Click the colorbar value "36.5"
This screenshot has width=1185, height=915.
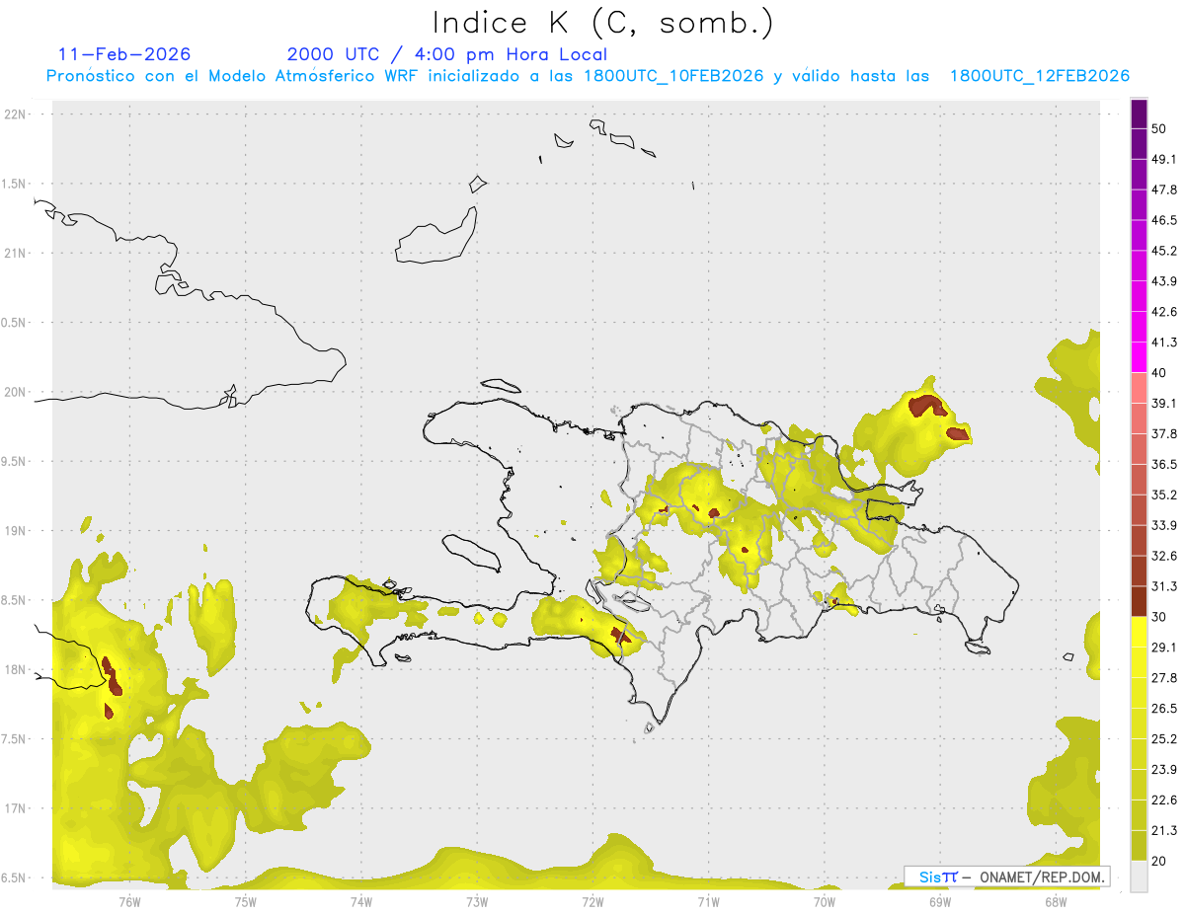click(1164, 464)
